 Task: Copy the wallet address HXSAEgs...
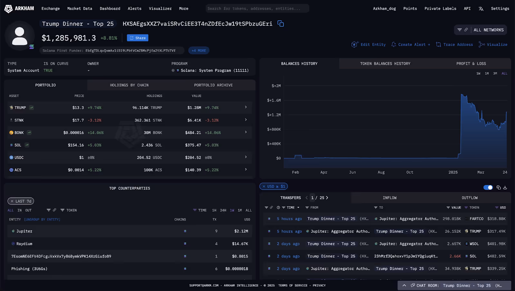point(280,23)
